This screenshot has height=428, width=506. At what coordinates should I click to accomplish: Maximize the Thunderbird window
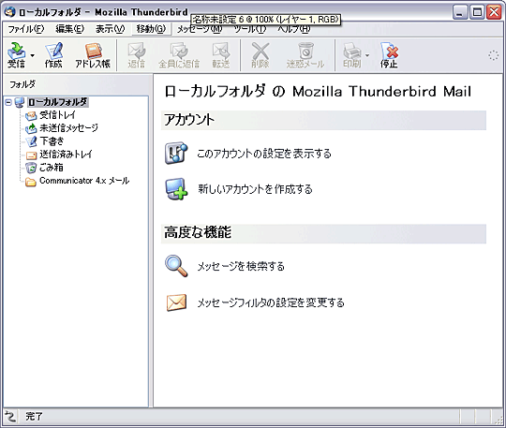[477, 12]
